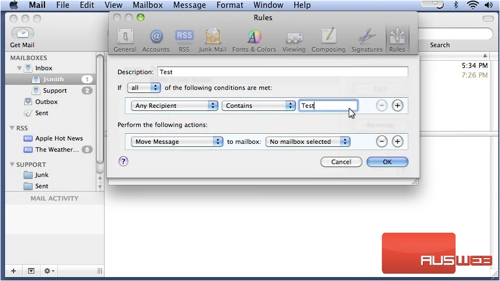The image size is (500, 281).
Task: Click the mailbox sidebar scrollbar
Action: point(100,110)
